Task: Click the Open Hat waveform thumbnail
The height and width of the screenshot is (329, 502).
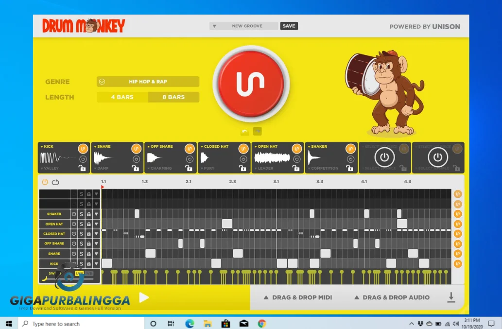Action: tap(272, 157)
